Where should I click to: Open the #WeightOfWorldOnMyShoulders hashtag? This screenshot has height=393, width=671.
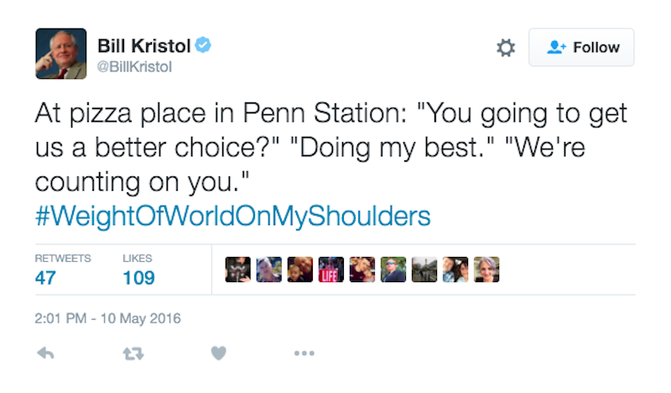coord(233,217)
